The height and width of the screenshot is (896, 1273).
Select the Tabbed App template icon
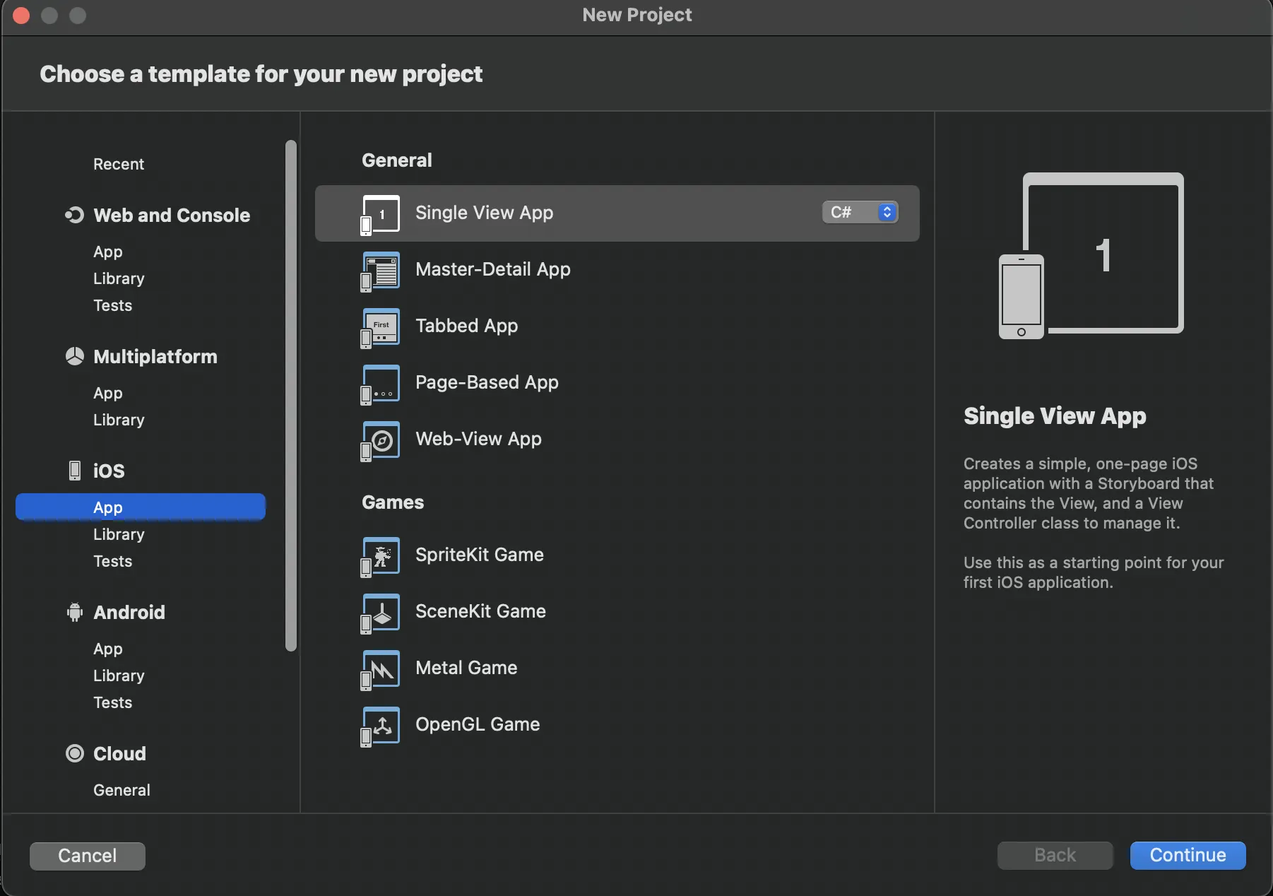tap(380, 328)
